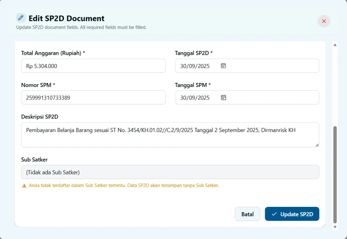Click the pencil edit icon in header
Image resolution: width=347 pixels, height=239 pixels.
coord(21,18)
